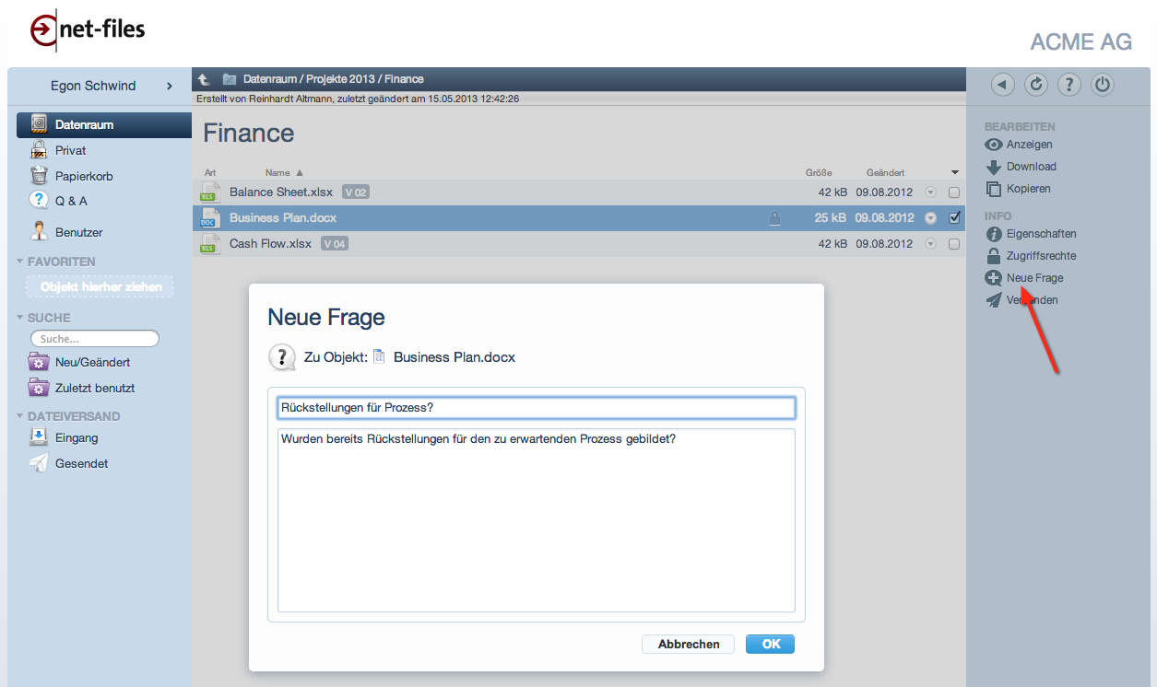Click the refresh icon in top-right toolbar

1036,86
